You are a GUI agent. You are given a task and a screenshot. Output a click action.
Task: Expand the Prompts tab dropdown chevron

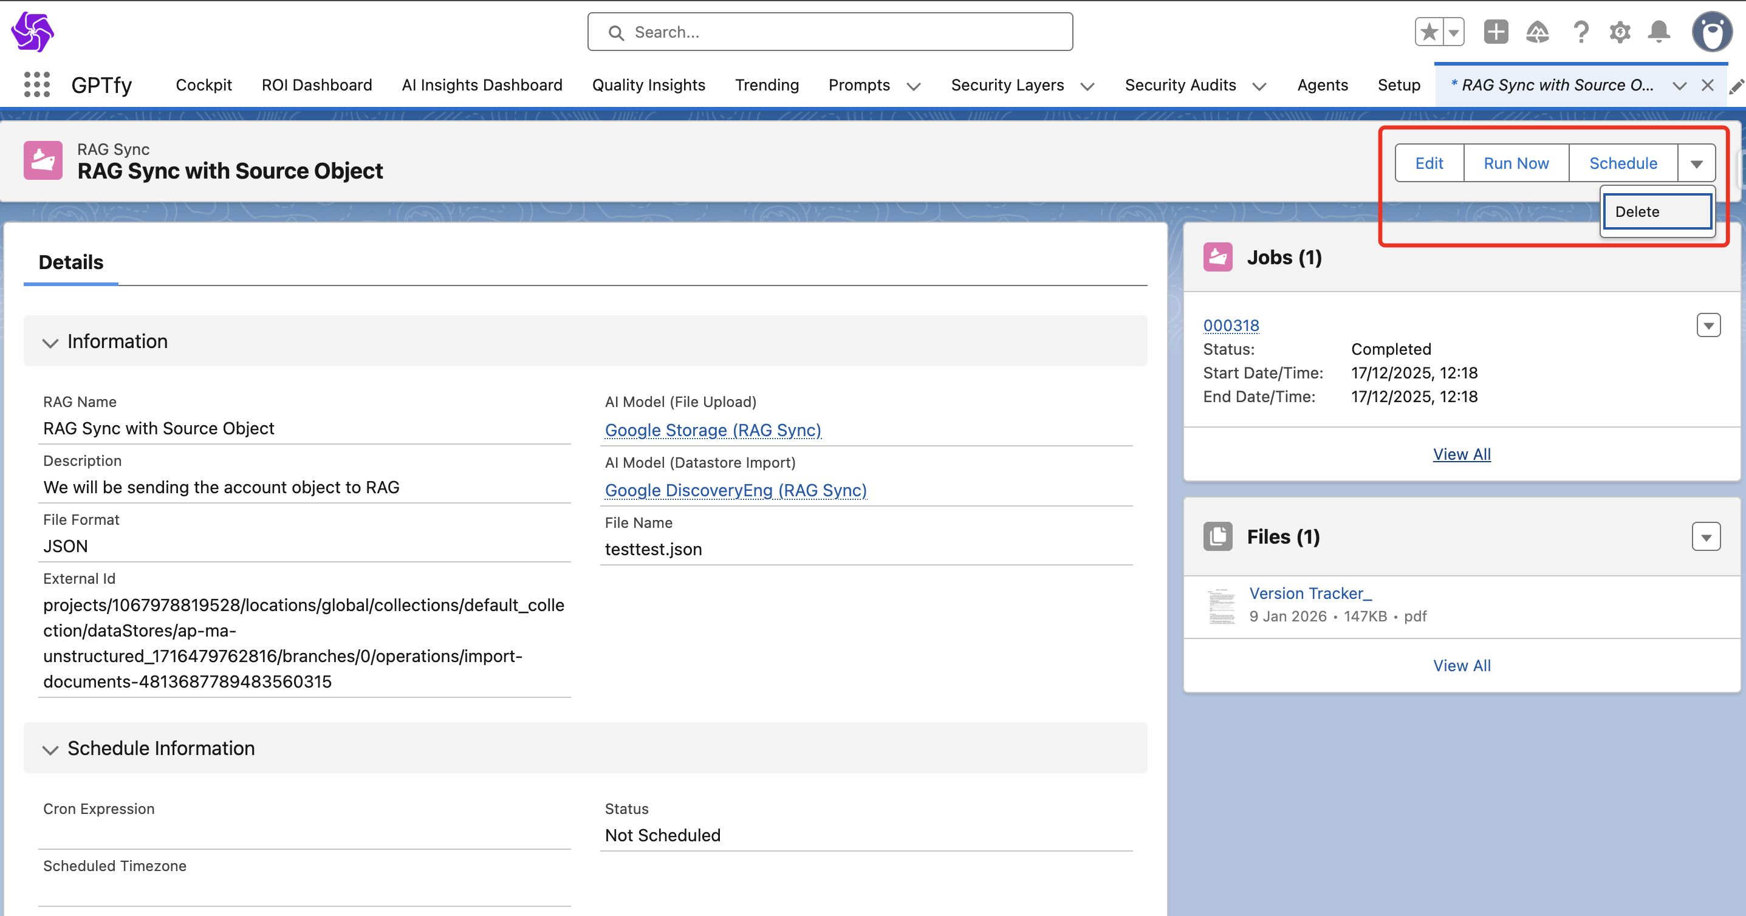[914, 86]
